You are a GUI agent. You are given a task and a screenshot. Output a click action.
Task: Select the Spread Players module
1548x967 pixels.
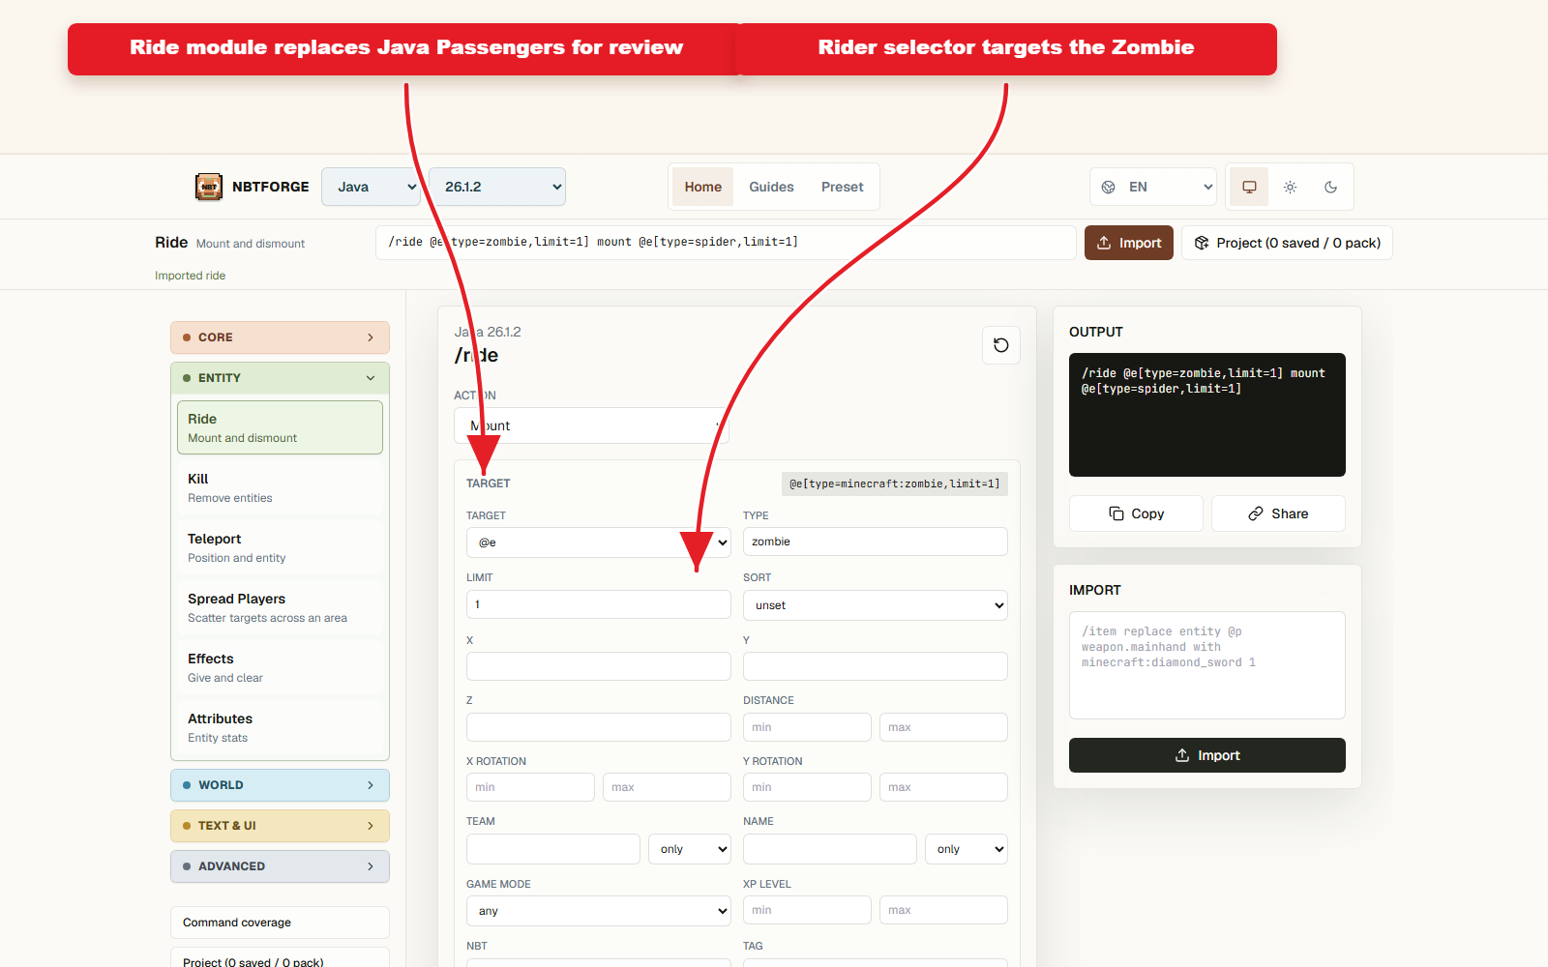point(280,607)
